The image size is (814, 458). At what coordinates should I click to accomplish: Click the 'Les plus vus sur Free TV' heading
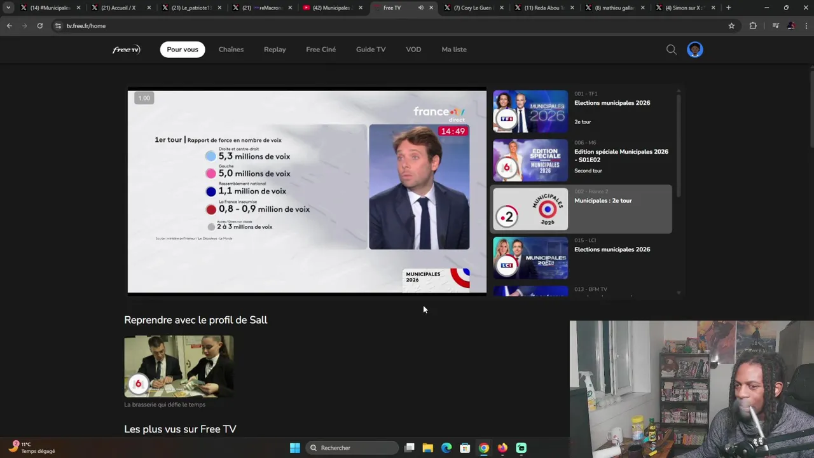180,429
